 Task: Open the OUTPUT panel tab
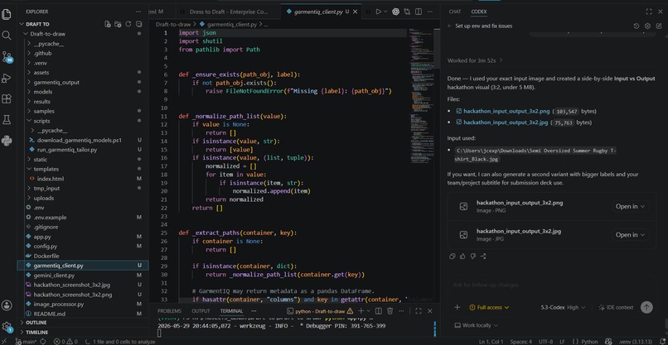(x=202, y=311)
